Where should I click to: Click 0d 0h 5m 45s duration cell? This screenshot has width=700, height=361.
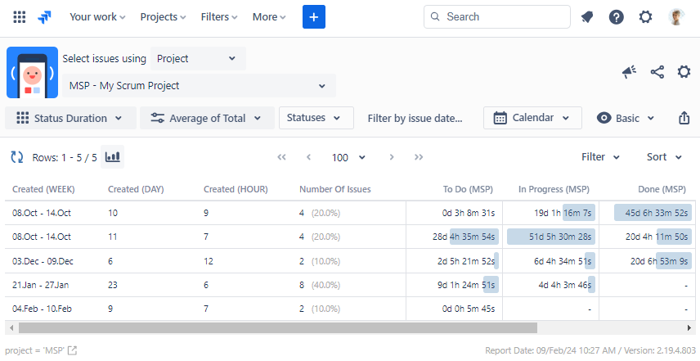(x=455, y=309)
